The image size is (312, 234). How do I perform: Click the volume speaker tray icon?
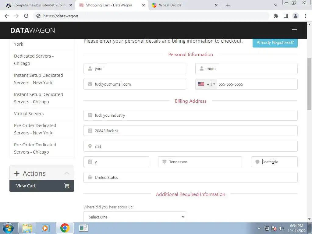(x=281, y=228)
